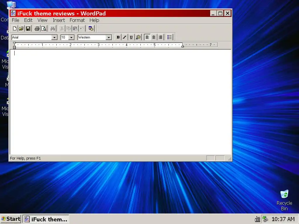Screen dimensions: 299x224
Task: Cut selection with the scissors icon
Action: coord(62,29)
